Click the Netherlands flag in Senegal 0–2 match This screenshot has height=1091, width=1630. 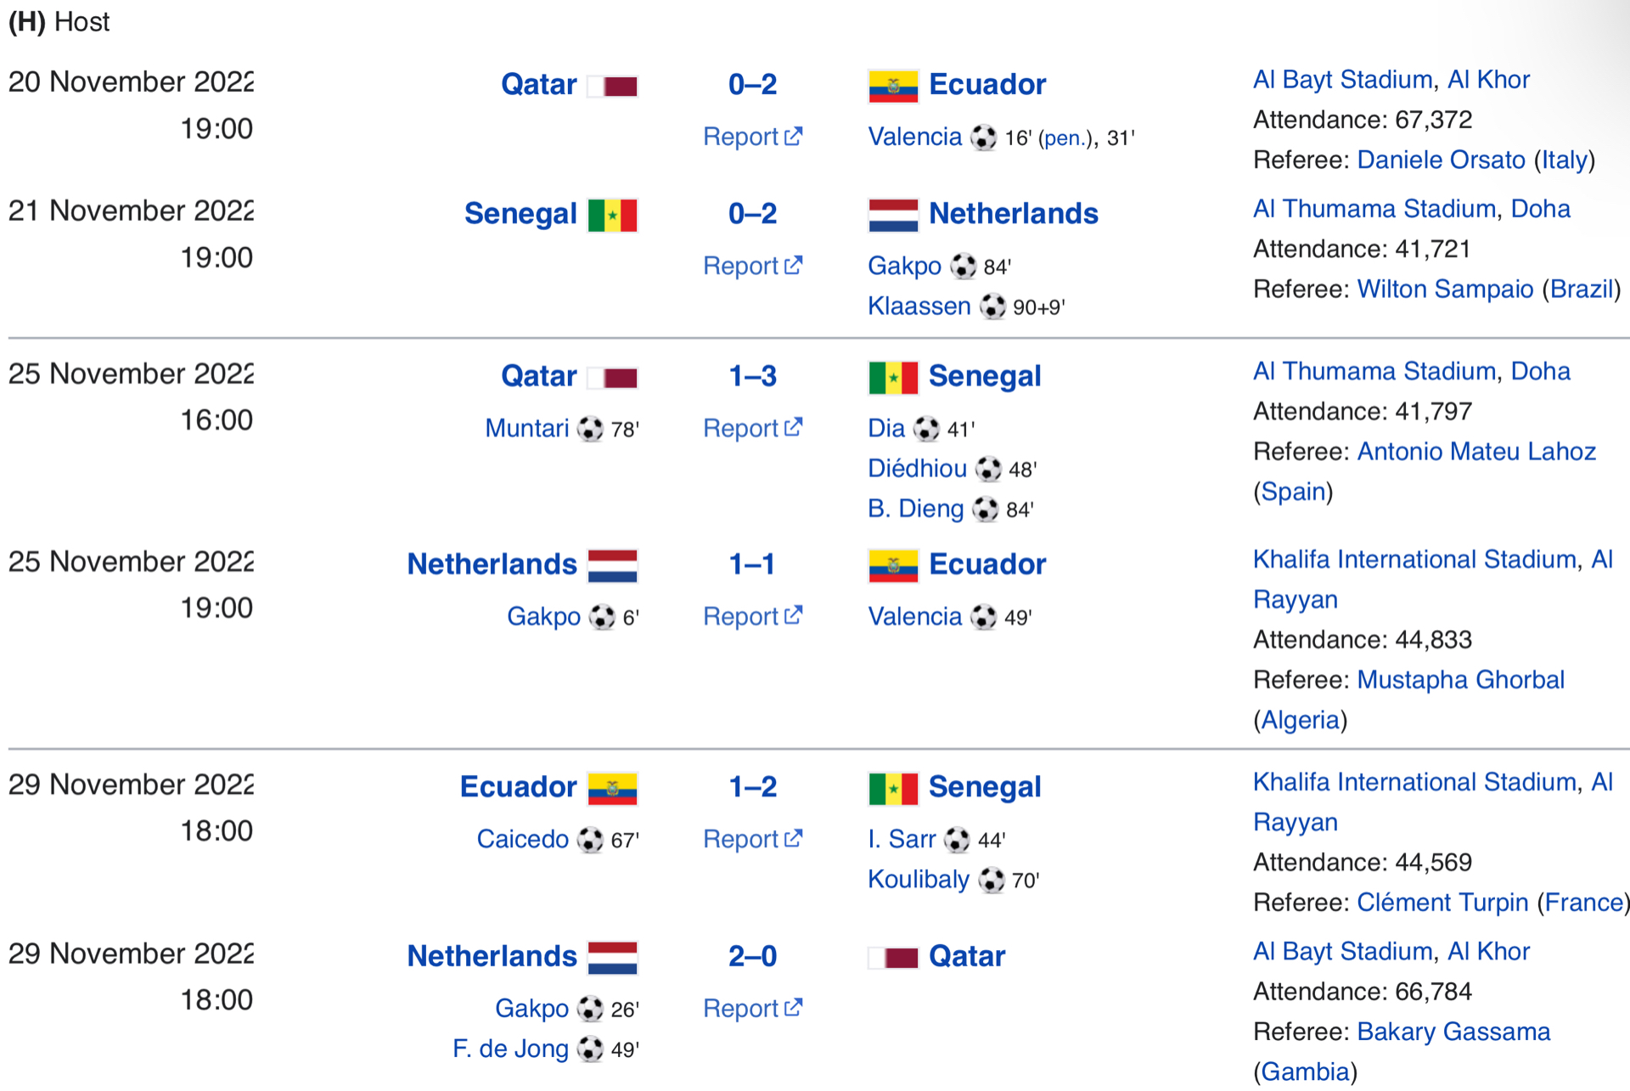892,215
